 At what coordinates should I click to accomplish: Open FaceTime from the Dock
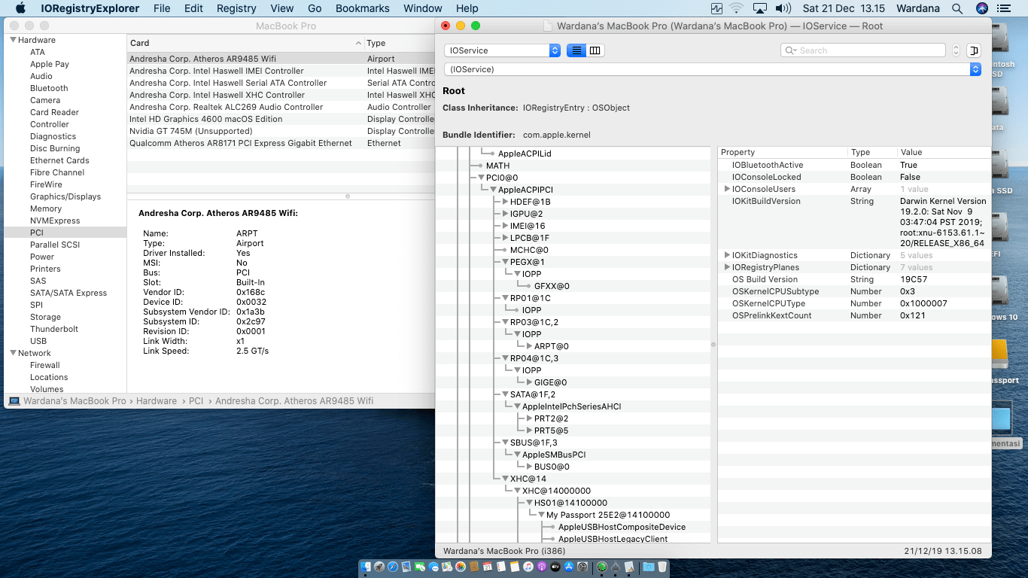point(420,567)
